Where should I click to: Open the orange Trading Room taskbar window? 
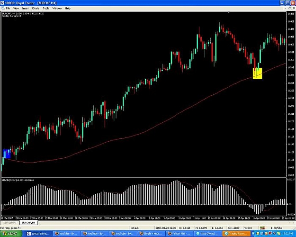click(x=236, y=234)
